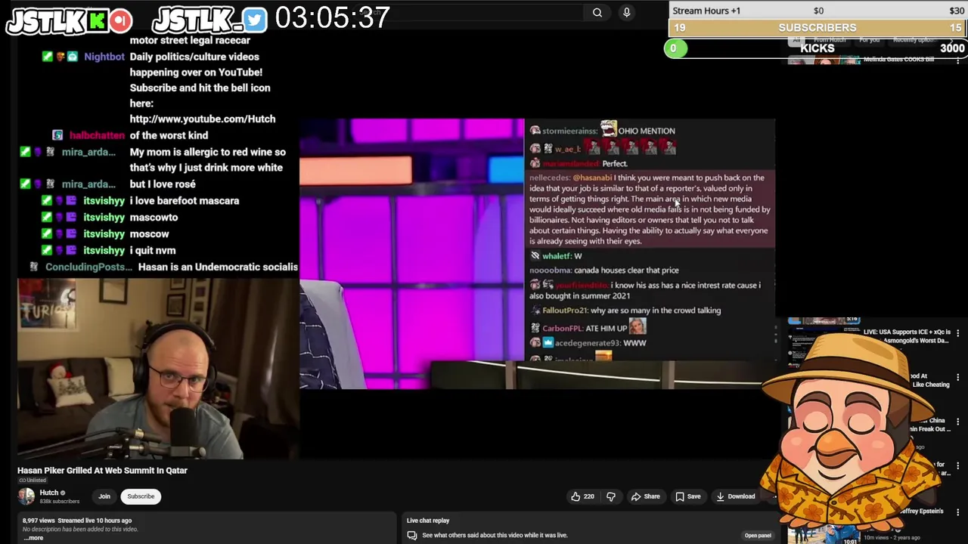
Task: Click acedegenerate93 'WWW' message
Action: tap(589, 343)
